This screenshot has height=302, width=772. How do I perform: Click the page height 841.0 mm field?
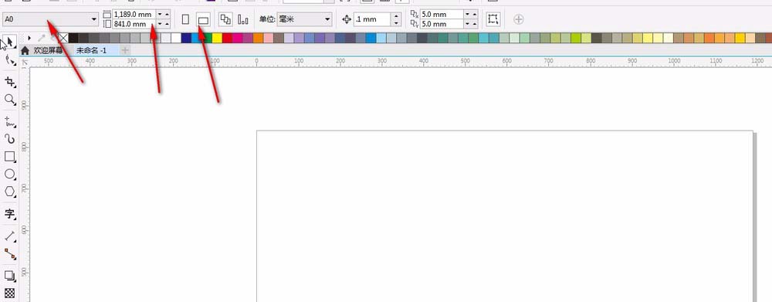pos(134,24)
